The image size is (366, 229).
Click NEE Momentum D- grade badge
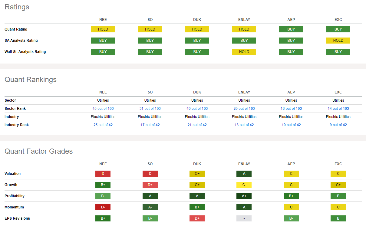coord(103,207)
